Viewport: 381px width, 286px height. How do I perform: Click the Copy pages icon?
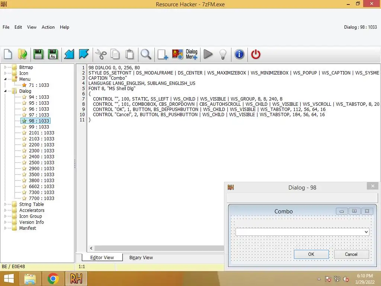click(115, 54)
